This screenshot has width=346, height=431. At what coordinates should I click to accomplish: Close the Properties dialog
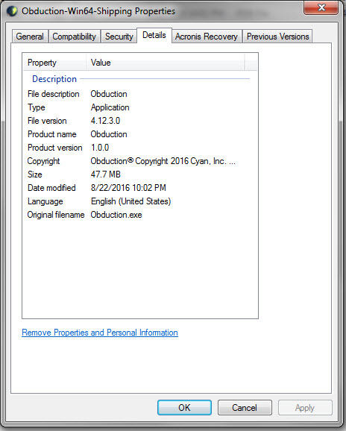[x=321, y=7]
